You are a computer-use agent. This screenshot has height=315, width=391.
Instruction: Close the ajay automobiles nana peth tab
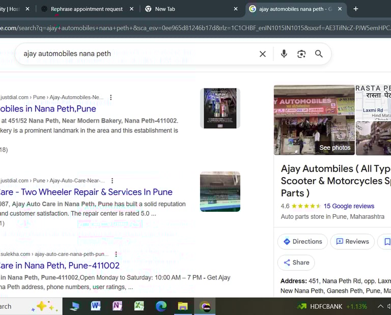[340, 9]
